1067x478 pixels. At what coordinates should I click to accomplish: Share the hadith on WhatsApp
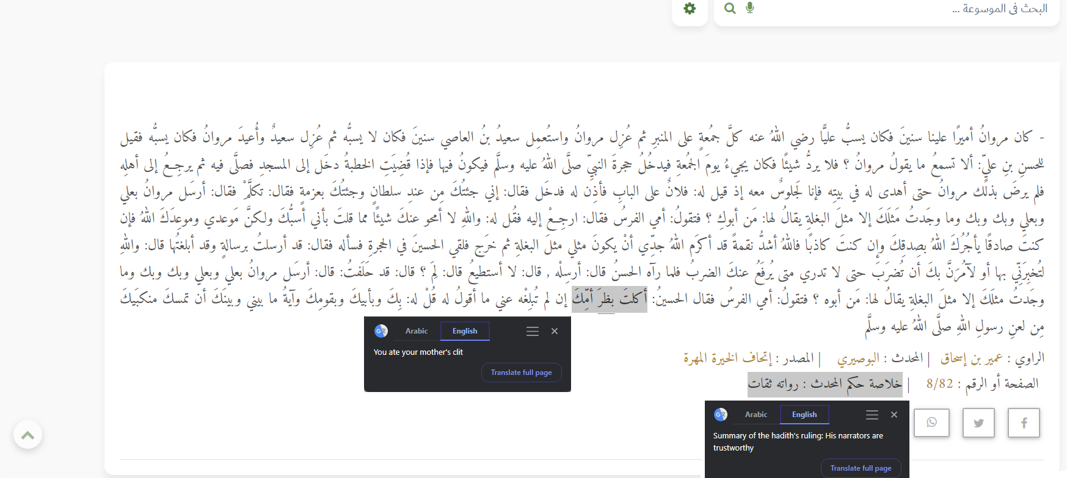point(931,423)
